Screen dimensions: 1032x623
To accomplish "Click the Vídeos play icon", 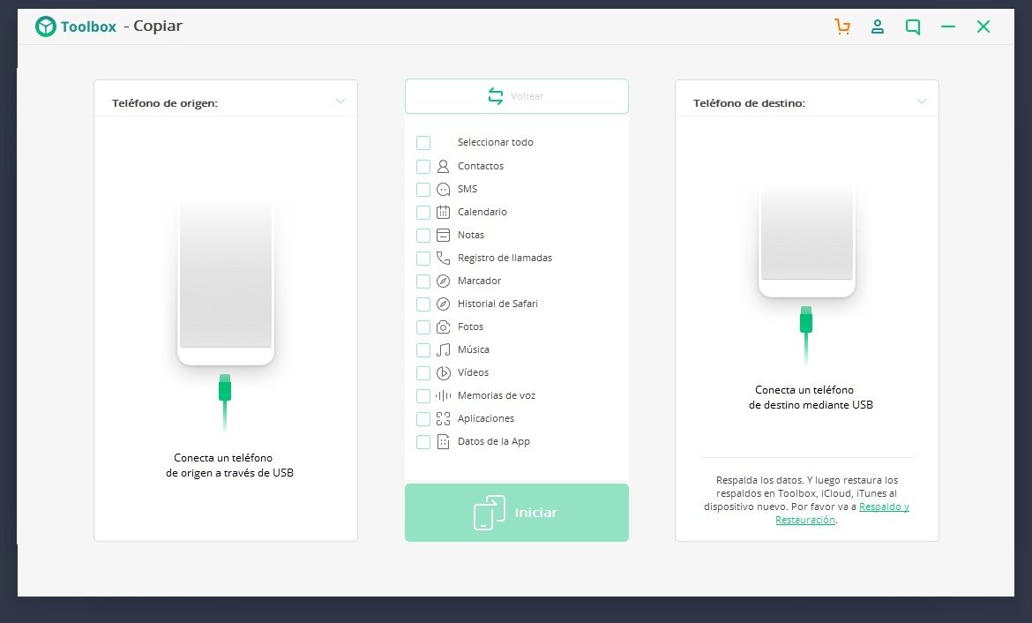I will point(444,372).
